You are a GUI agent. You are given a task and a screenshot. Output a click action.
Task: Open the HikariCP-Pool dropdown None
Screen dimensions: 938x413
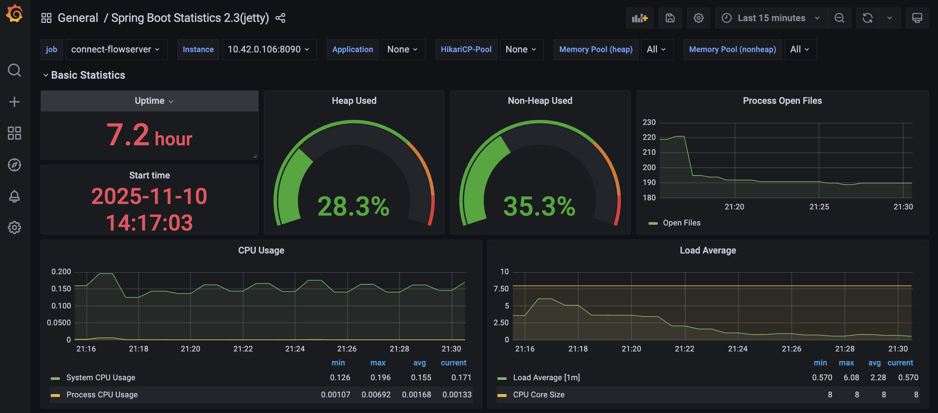[521, 49]
